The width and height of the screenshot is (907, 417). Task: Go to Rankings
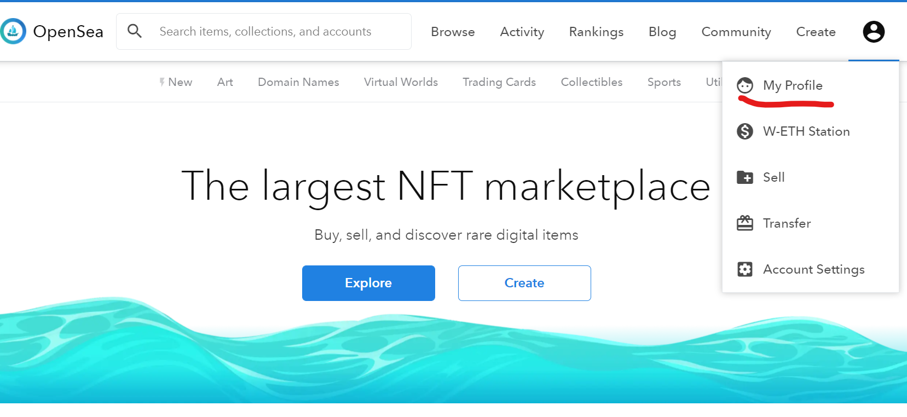click(596, 32)
